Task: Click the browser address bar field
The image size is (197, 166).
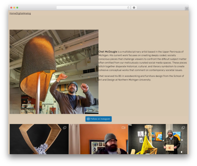Action: pyautogui.click(x=93, y=8)
